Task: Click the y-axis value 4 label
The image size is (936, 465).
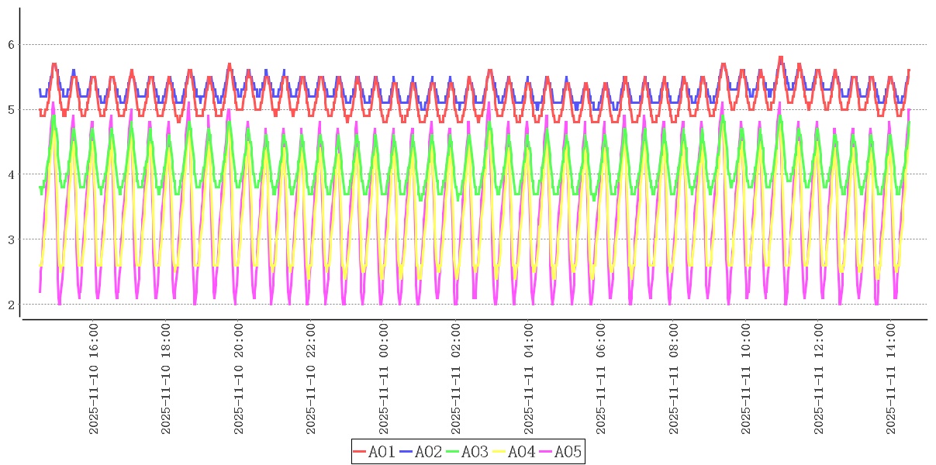Action: [12, 174]
